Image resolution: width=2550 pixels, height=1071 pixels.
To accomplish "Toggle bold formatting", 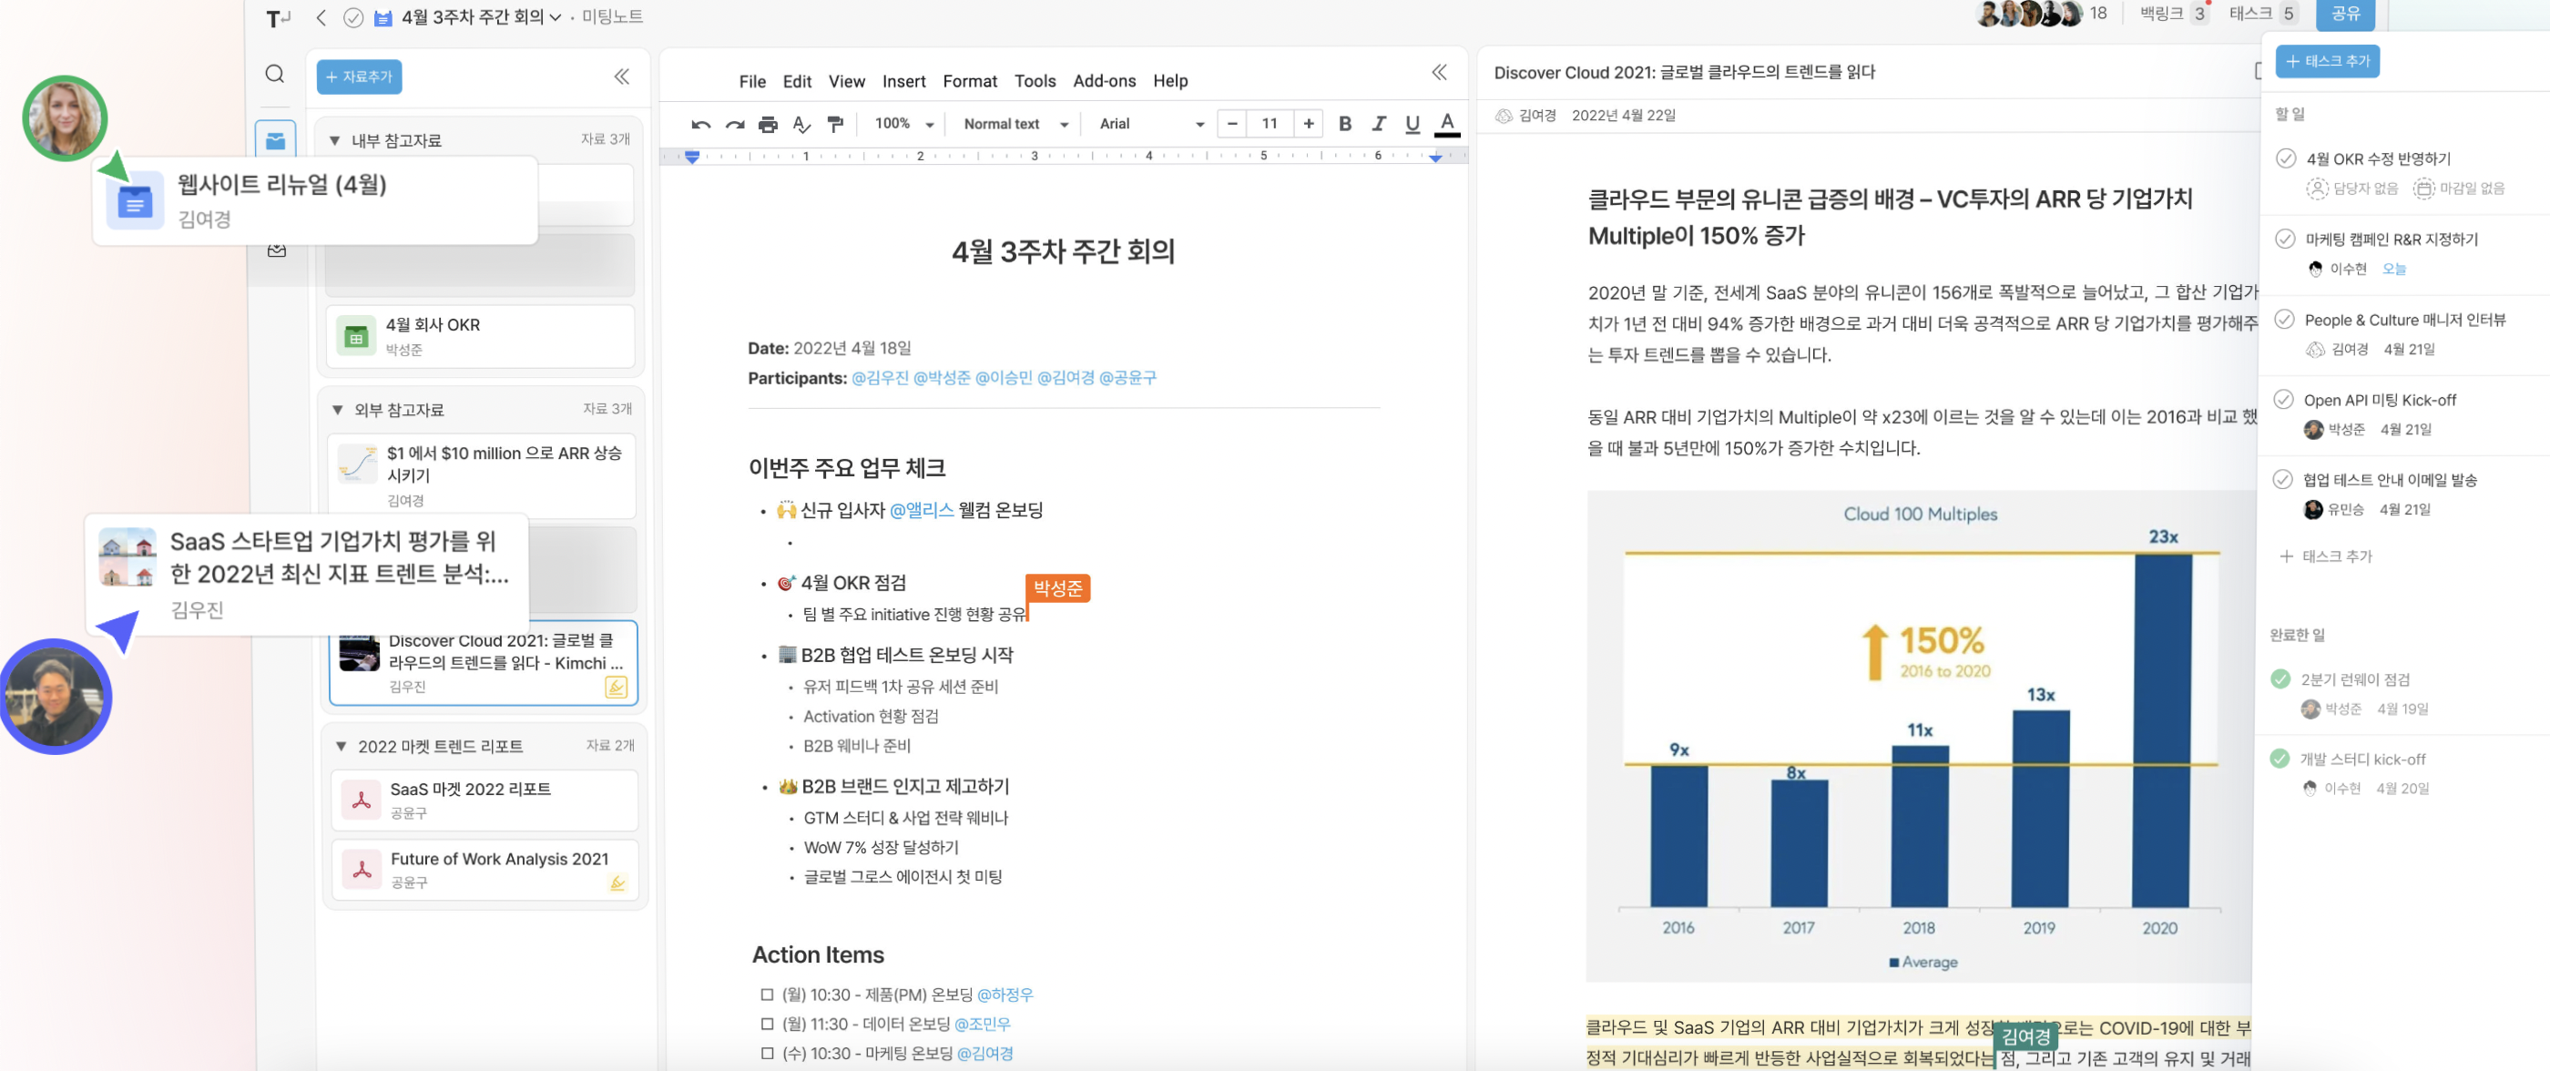I will pos(1344,124).
